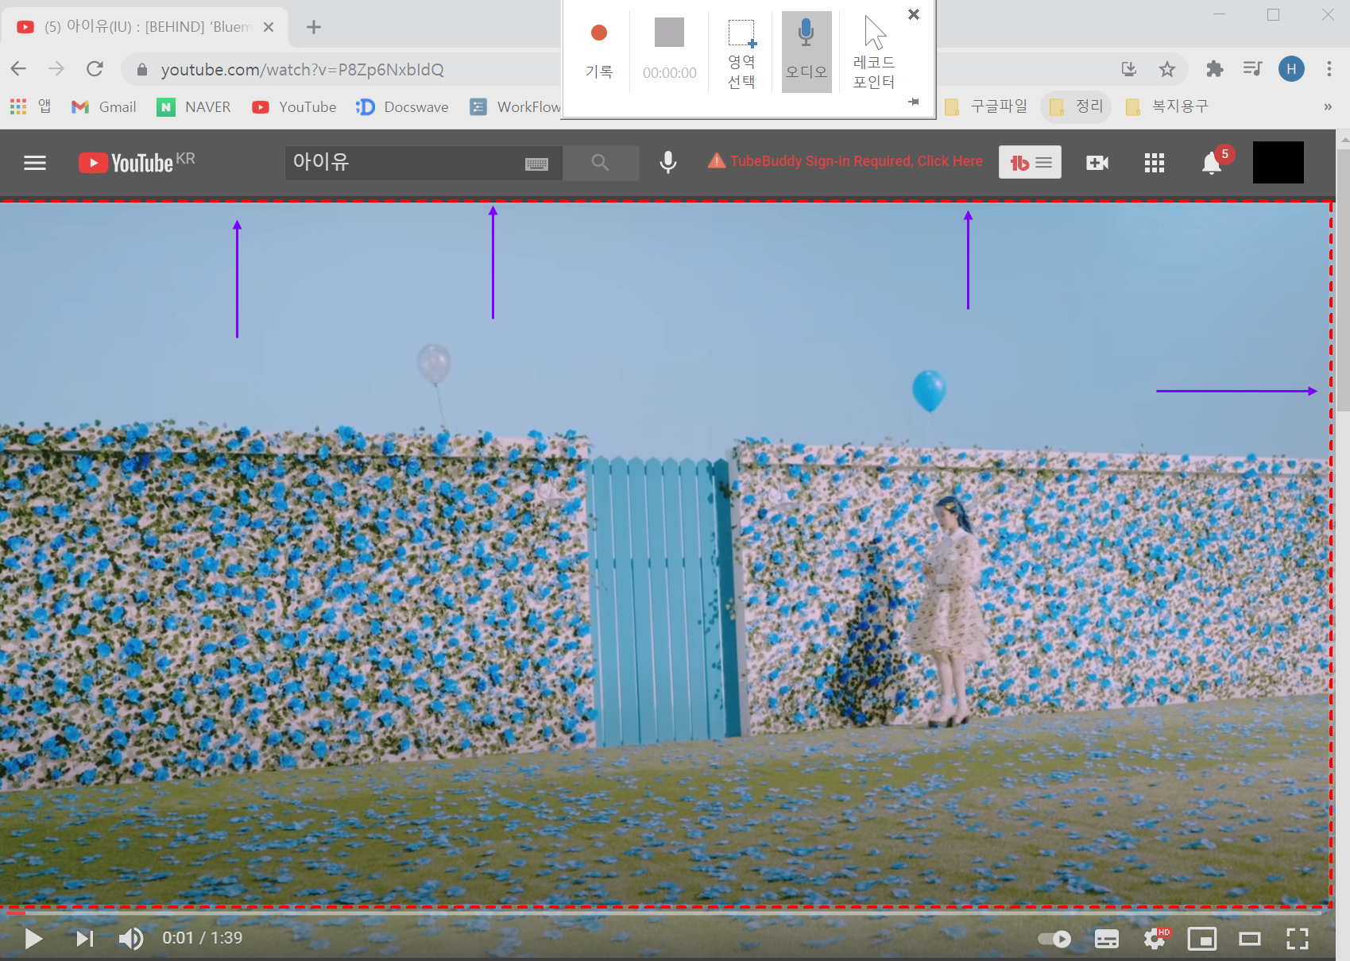Reload the YouTube page
Image resolution: width=1350 pixels, height=961 pixels.
(95, 69)
